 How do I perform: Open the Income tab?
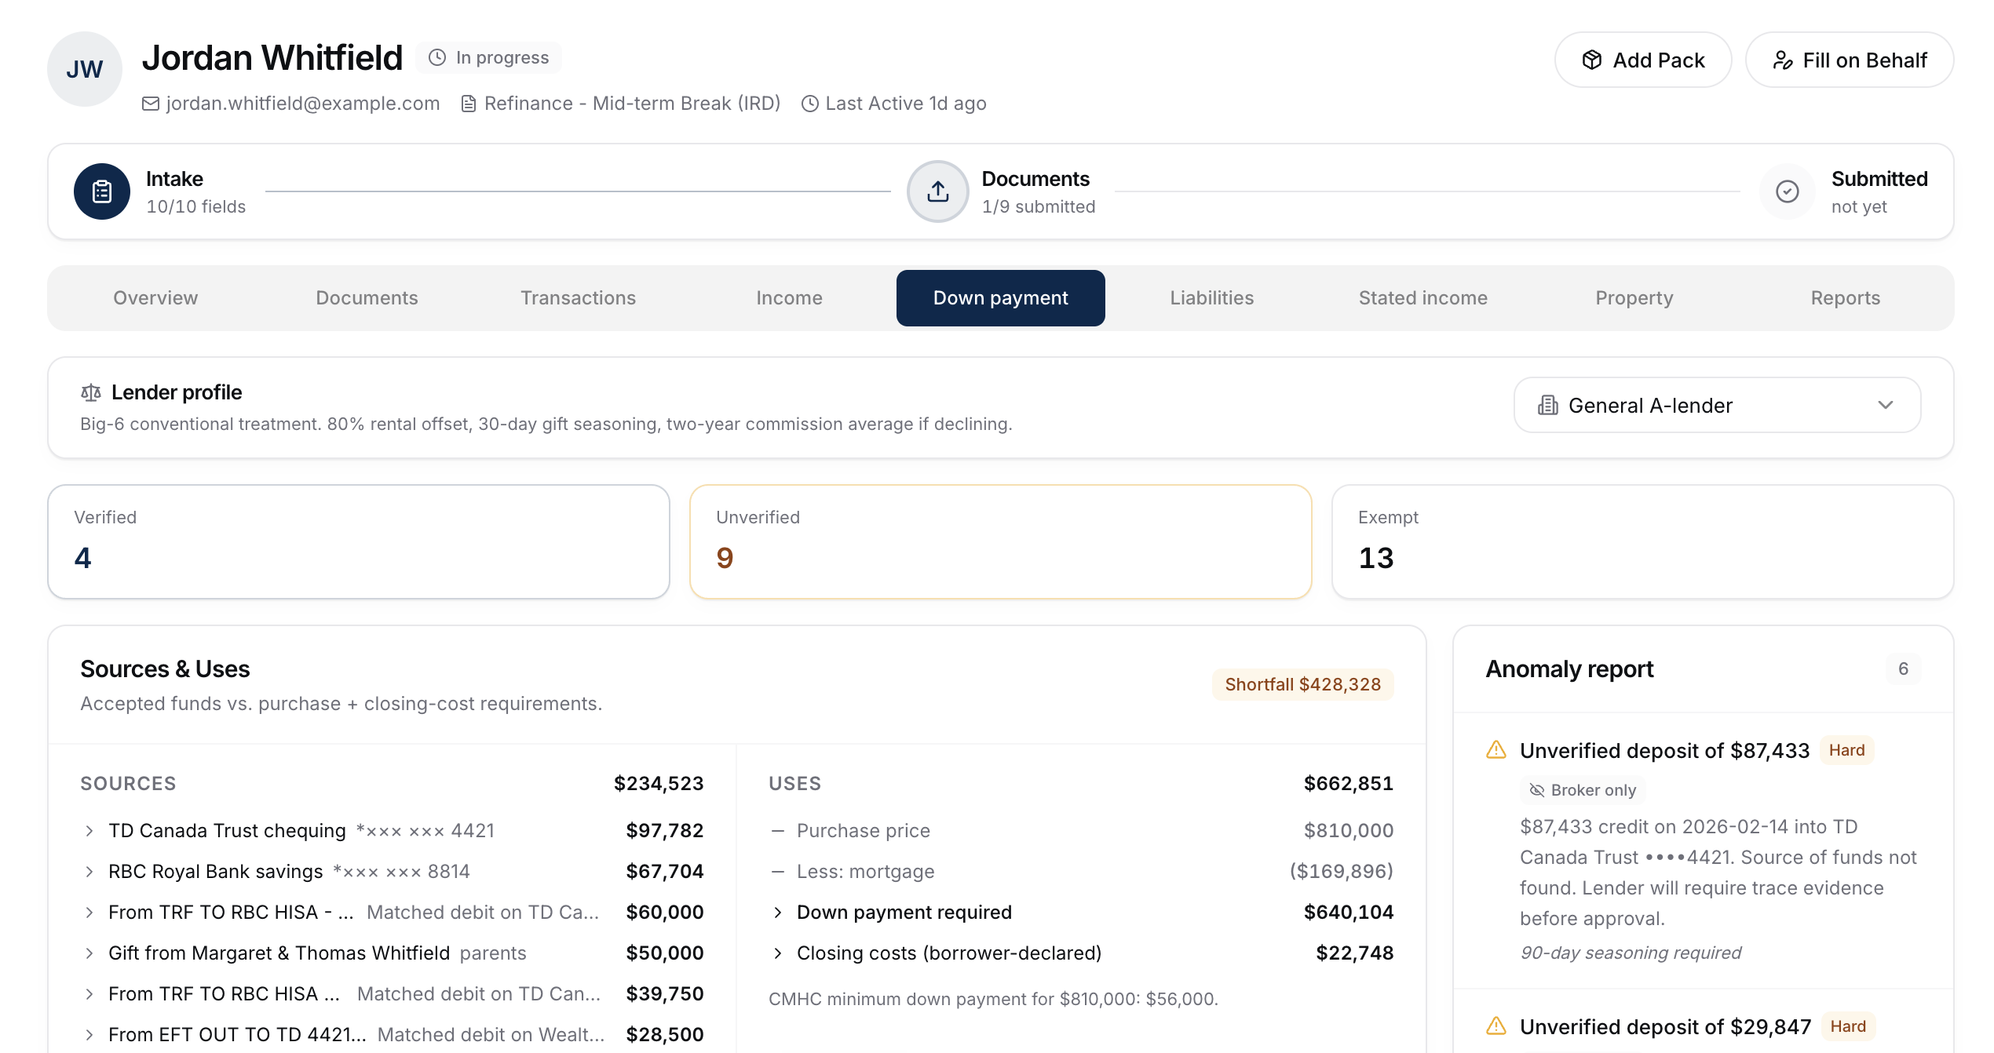(x=789, y=298)
